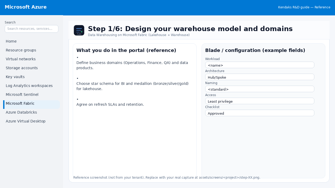Image resolution: width=335 pixels, height=188 pixels.
Task: Click the Architecture field label
Action: coord(215,71)
